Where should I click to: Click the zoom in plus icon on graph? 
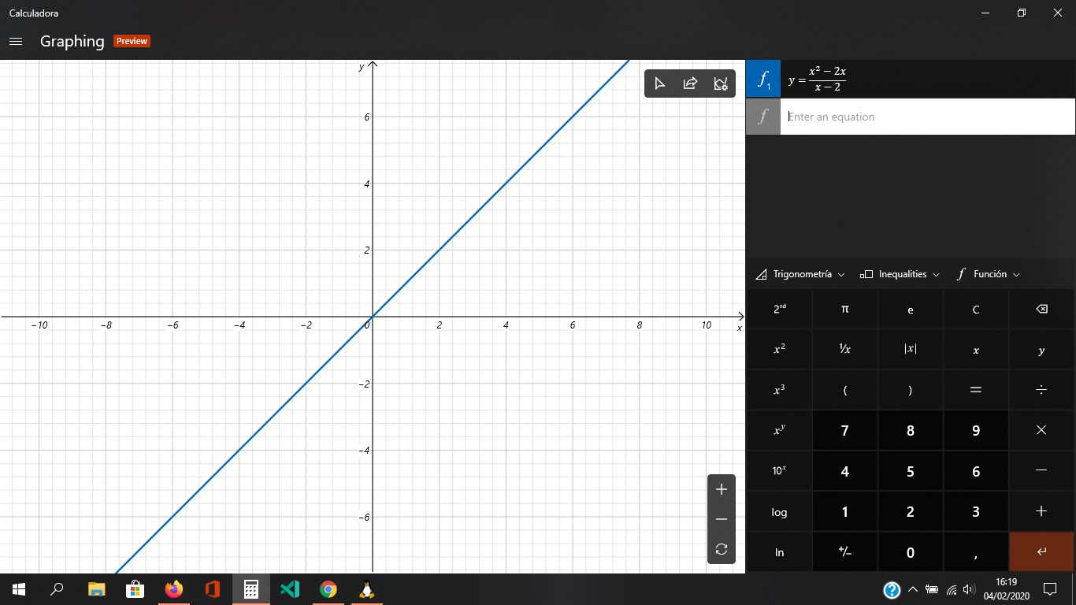click(x=721, y=489)
